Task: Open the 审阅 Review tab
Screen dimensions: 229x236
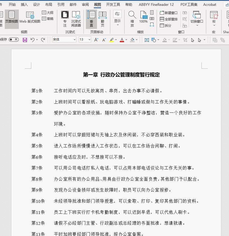Action: point(85,5)
